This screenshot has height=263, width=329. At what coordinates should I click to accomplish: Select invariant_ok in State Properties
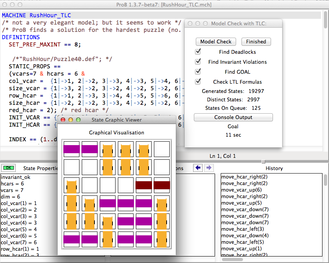tap(16, 177)
